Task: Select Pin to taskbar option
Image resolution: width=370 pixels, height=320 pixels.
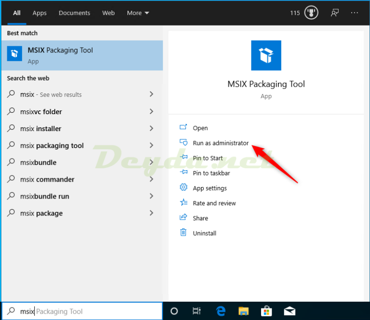Action: click(211, 173)
